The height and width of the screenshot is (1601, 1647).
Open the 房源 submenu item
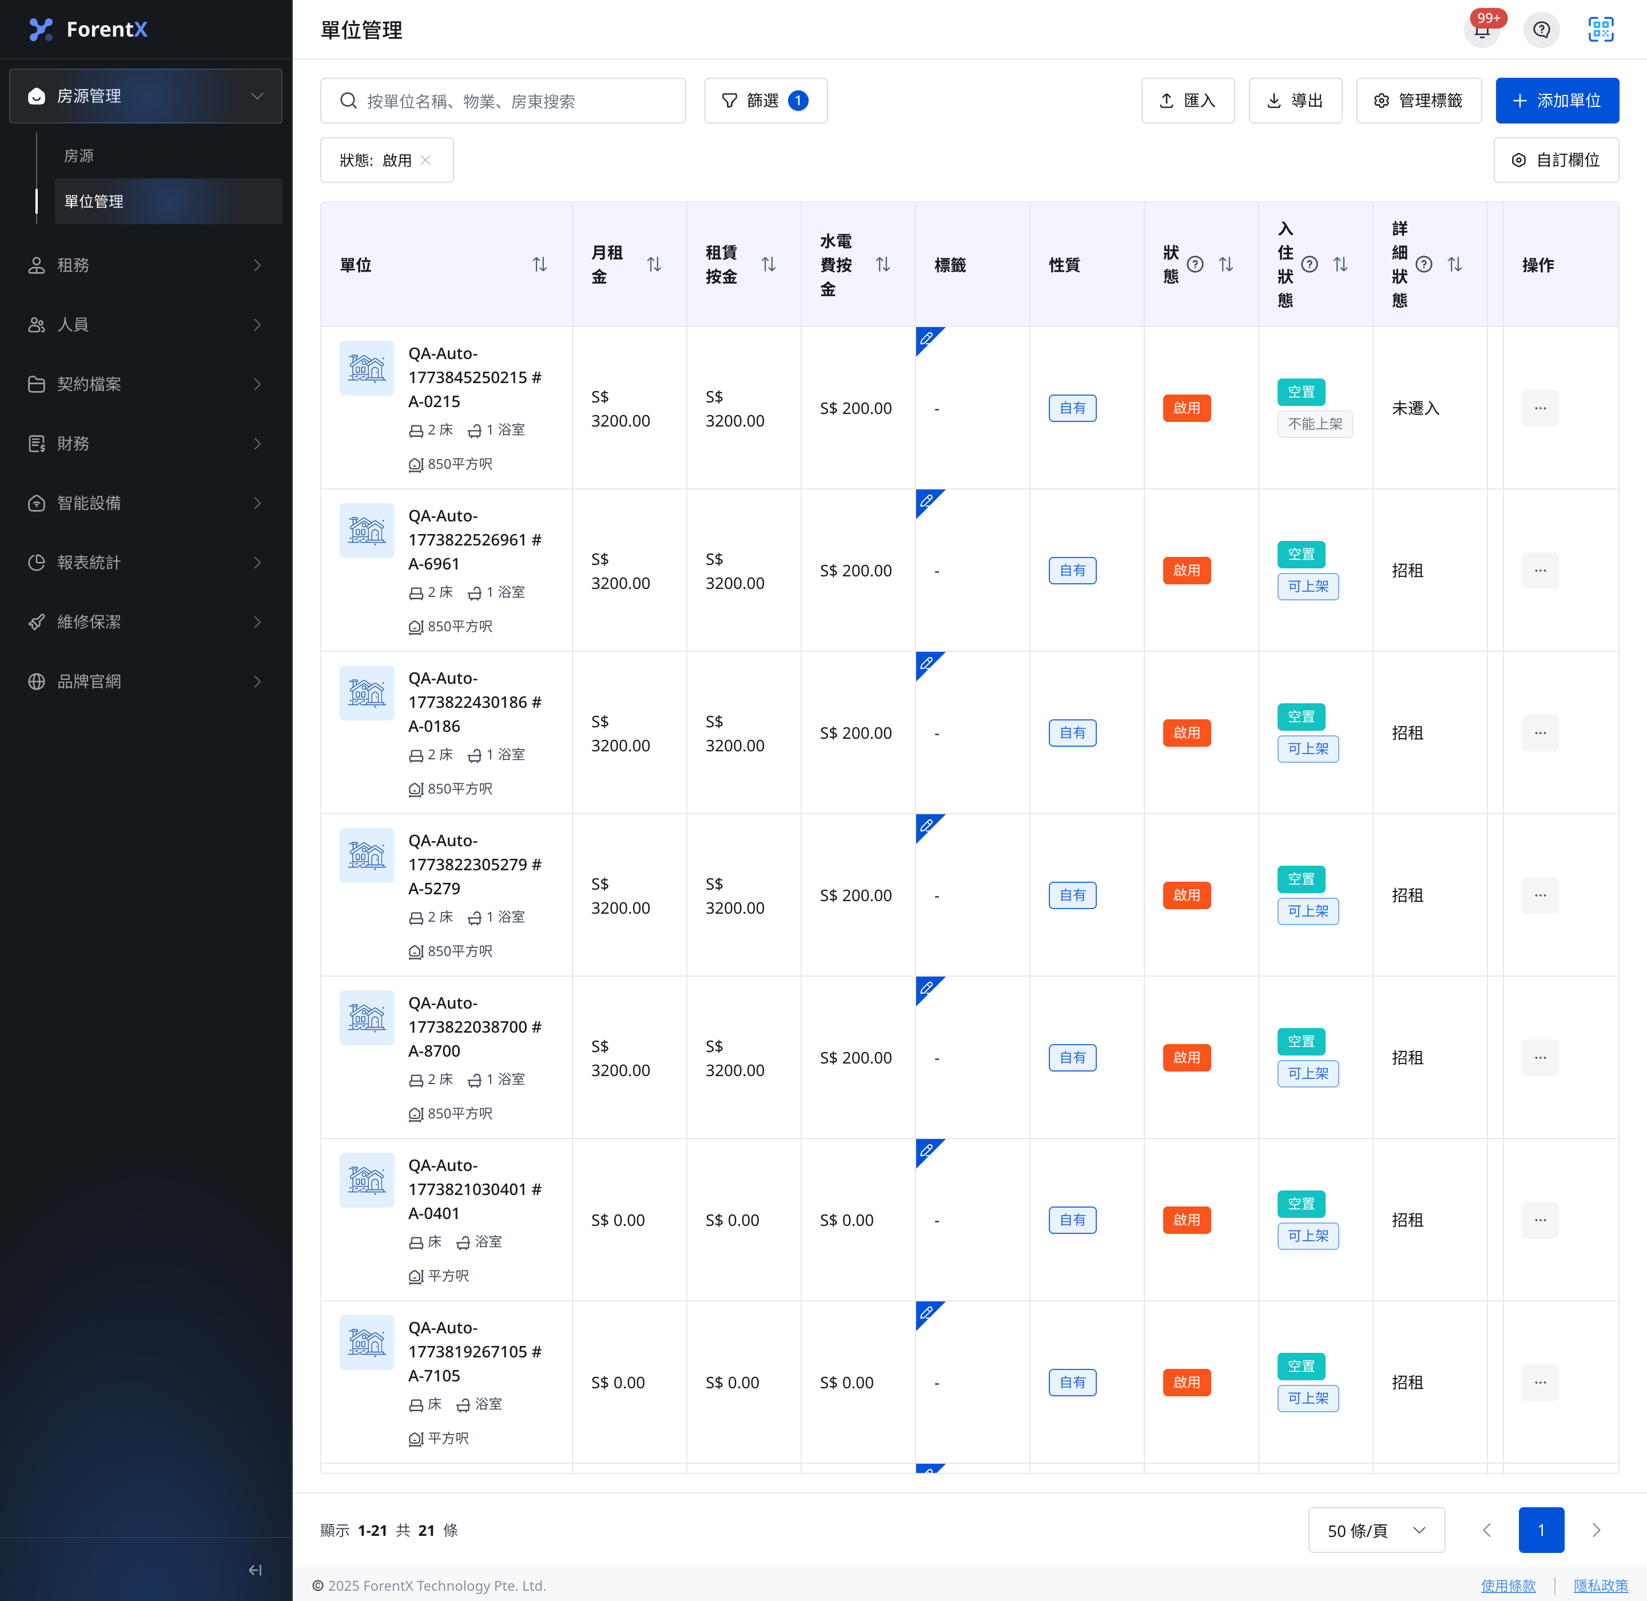[168, 156]
